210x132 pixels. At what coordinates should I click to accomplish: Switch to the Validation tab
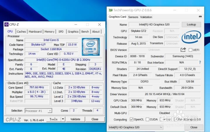[x=146, y=17]
